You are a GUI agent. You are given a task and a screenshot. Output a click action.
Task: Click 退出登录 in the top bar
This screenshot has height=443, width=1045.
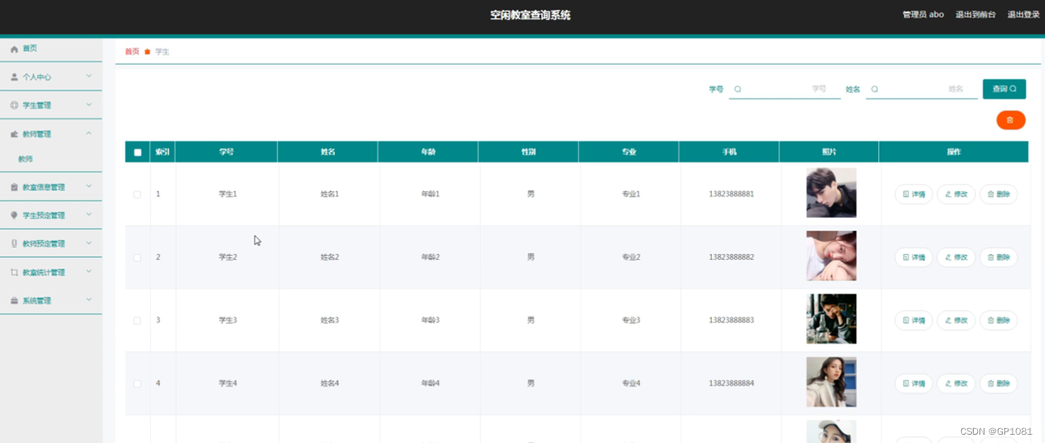[x=1023, y=15]
